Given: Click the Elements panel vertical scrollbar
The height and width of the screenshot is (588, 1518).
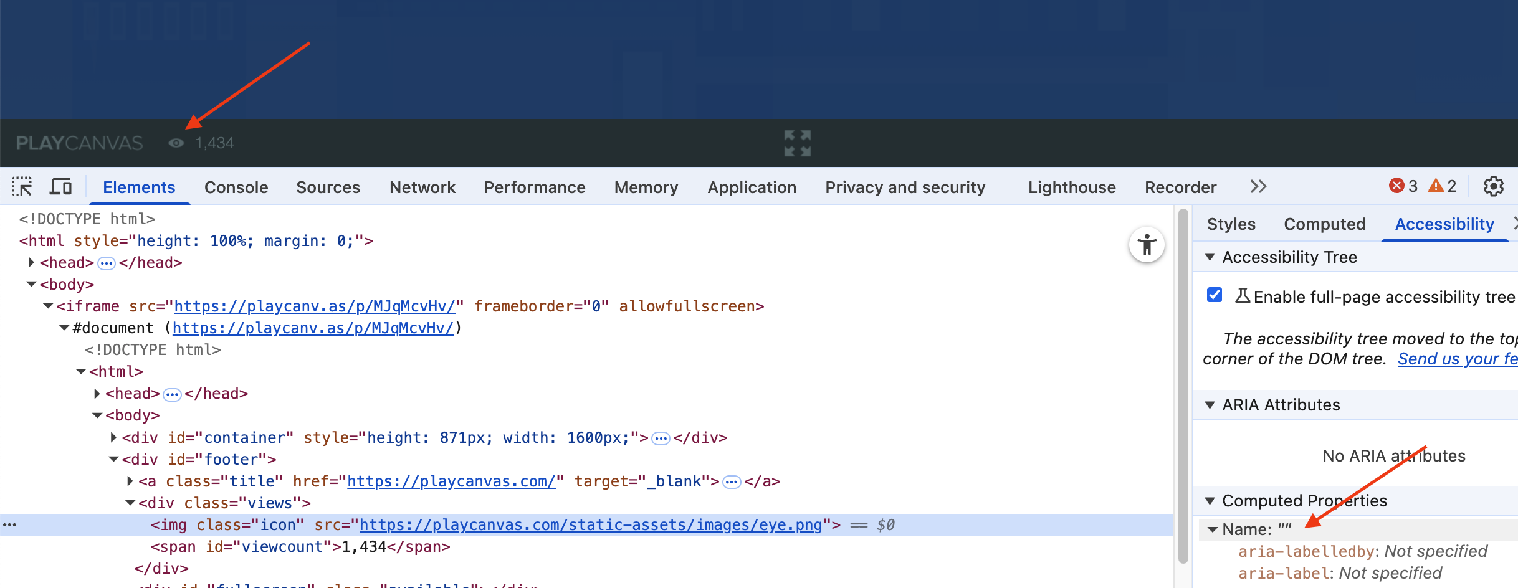Looking at the screenshot, I should click(x=1183, y=386).
